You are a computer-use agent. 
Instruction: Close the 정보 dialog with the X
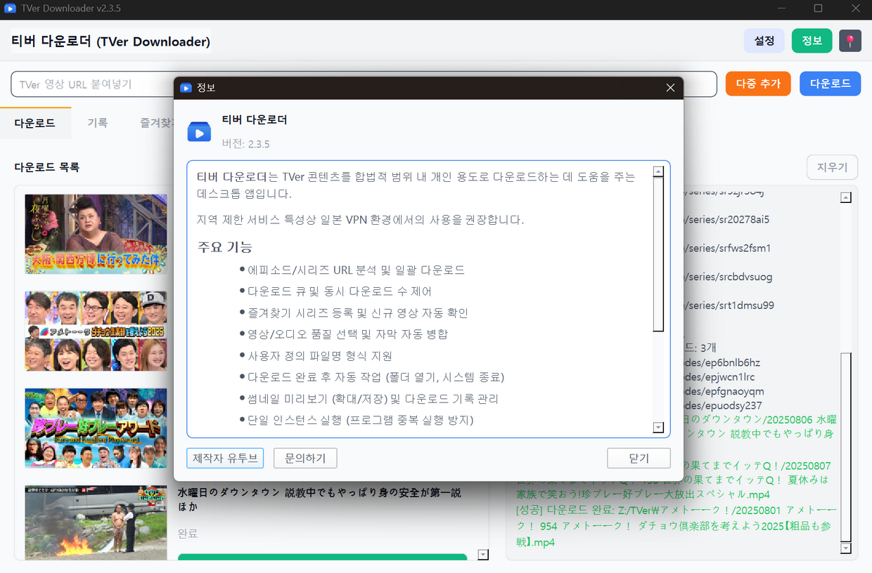[x=670, y=88]
